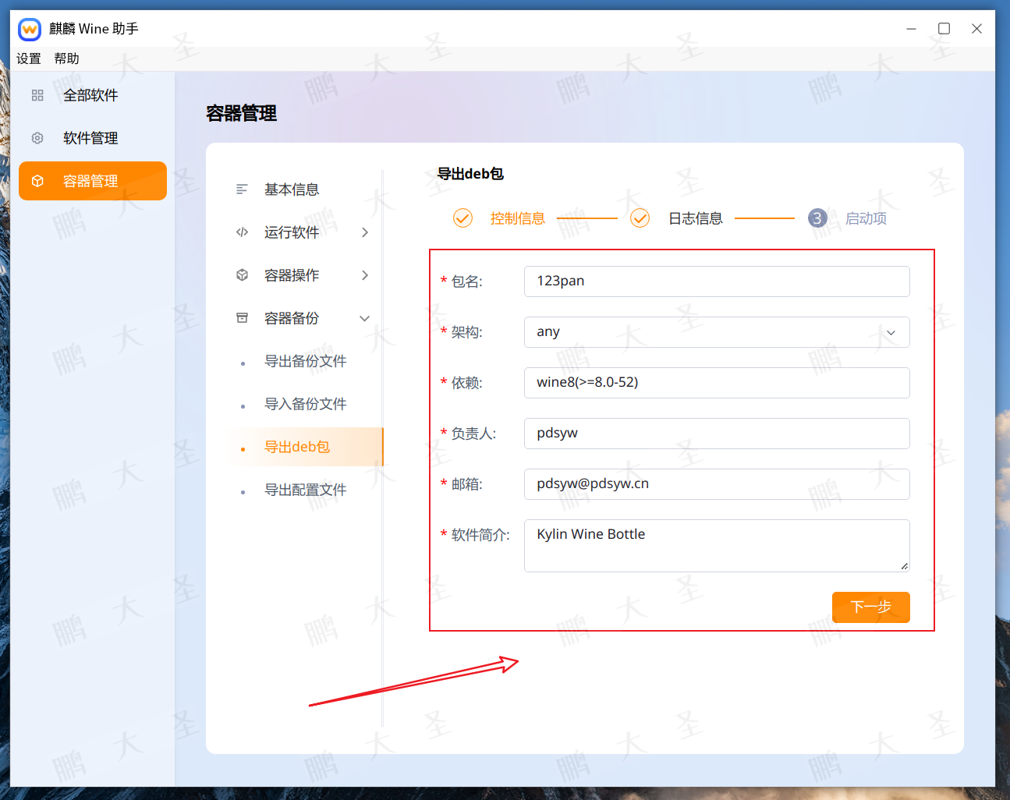Click the checkmark circle for 控制信息 step

coord(463,218)
